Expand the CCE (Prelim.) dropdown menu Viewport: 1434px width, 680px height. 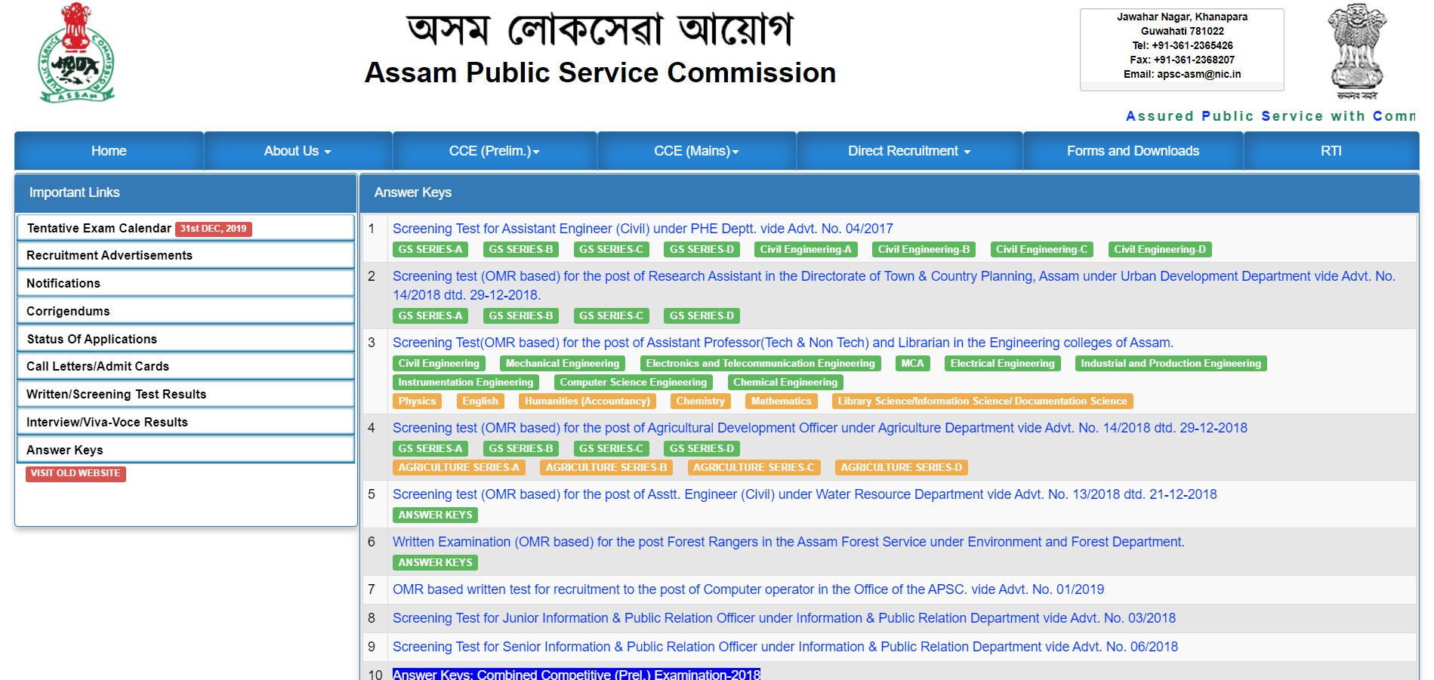(495, 151)
